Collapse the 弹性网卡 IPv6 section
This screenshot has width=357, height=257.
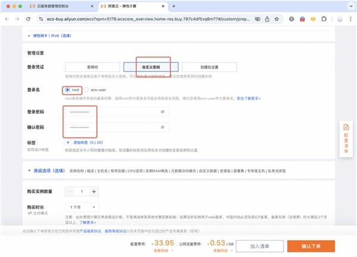point(30,35)
